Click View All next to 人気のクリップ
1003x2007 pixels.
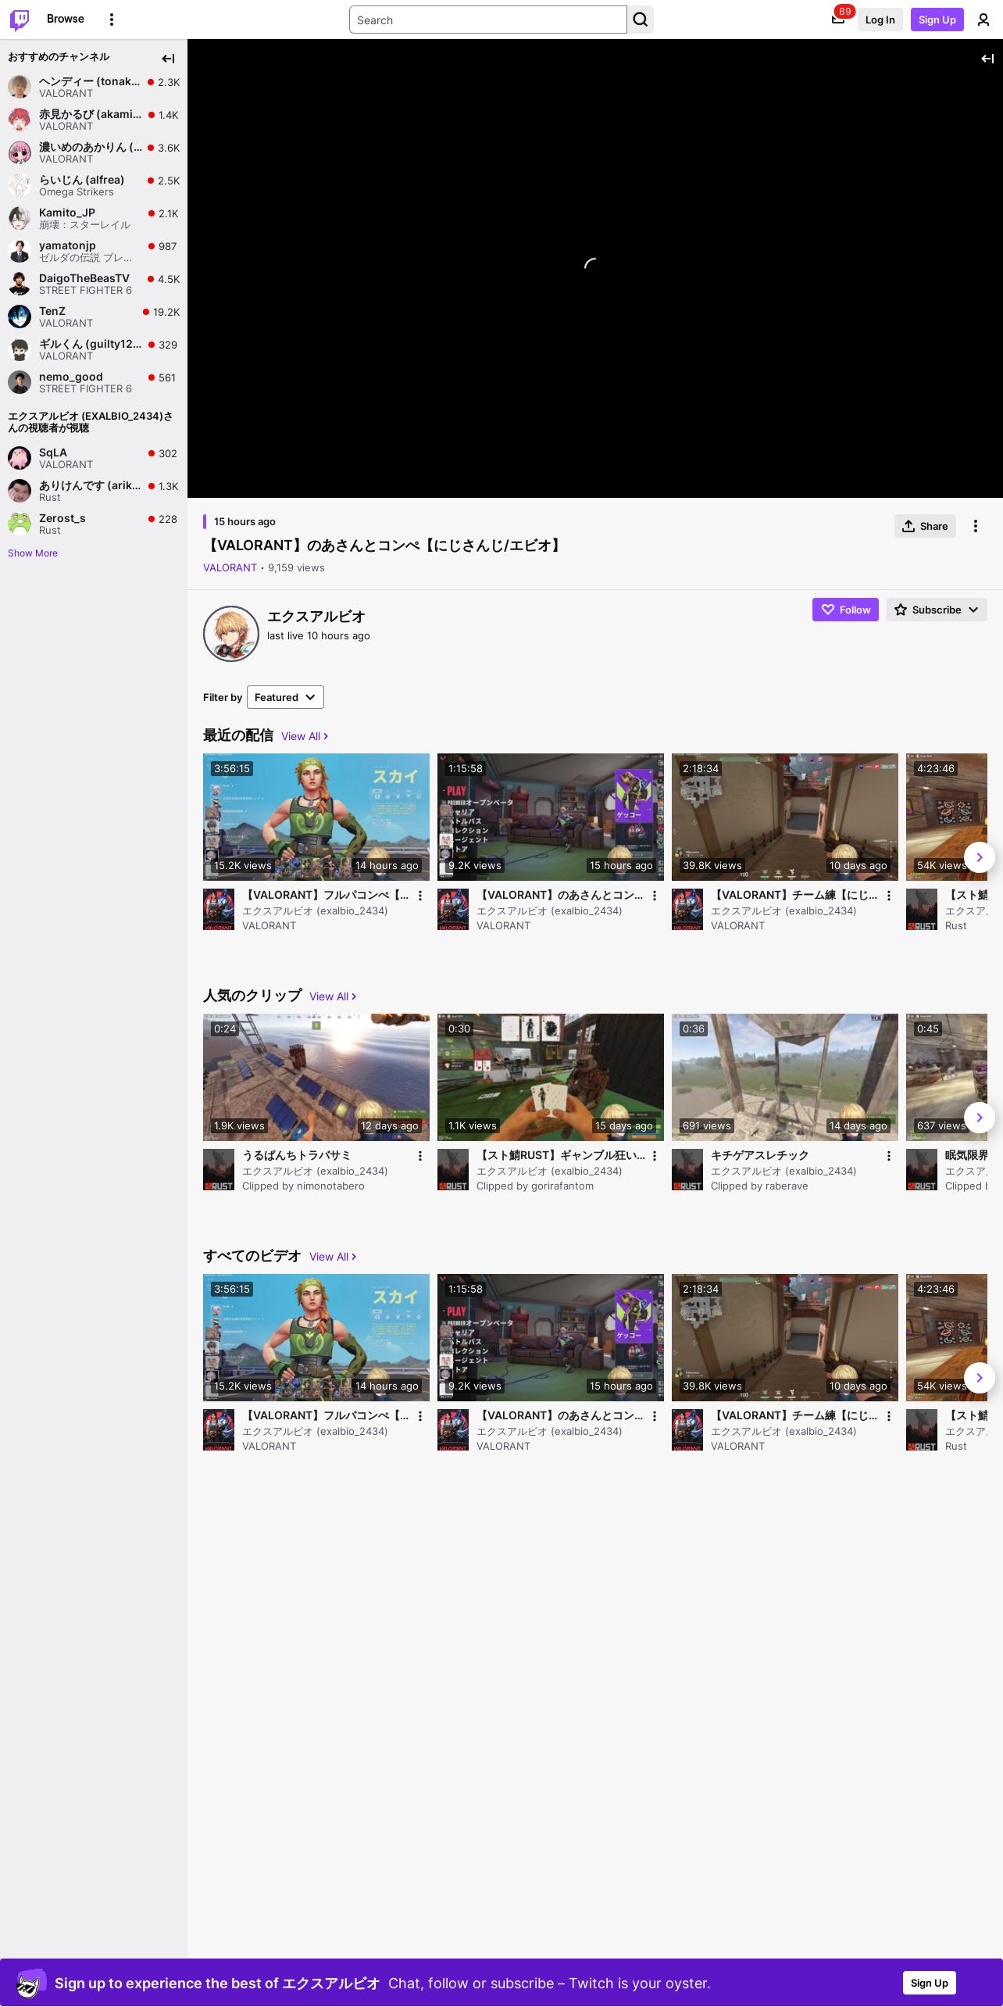(333, 996)
